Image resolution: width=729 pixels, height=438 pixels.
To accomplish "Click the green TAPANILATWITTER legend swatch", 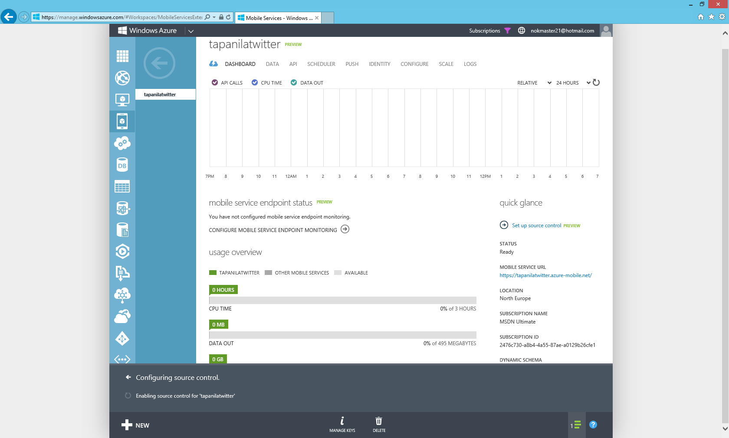I will point(213,273).
